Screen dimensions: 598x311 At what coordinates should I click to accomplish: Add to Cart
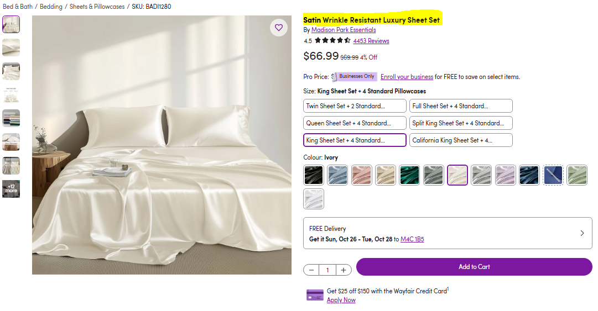click(474, 267)
